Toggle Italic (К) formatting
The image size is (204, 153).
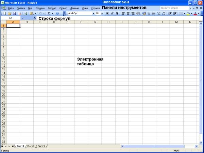112,14
